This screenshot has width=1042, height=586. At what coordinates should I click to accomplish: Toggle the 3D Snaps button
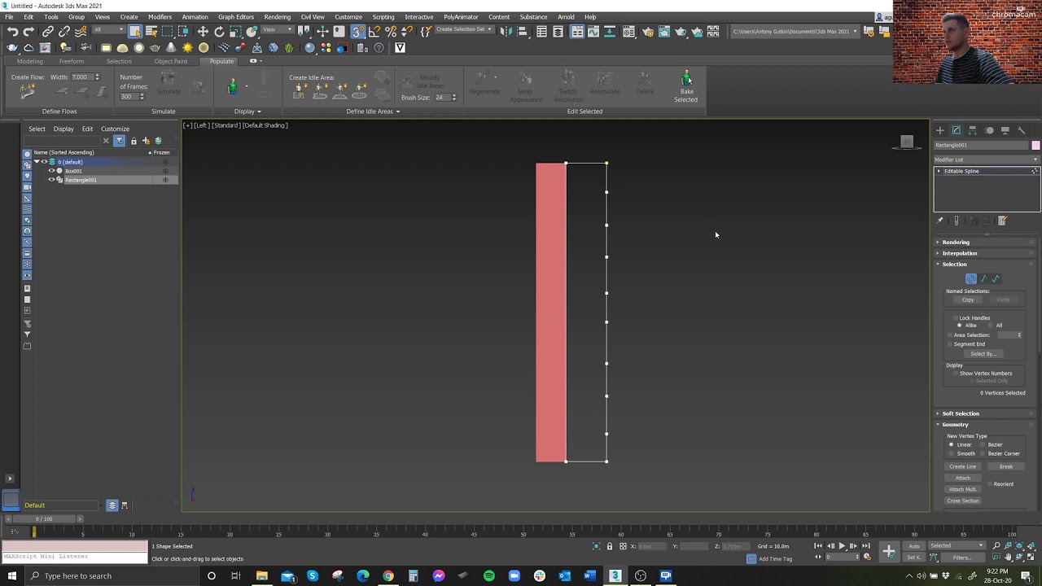[x=358, y=32]
